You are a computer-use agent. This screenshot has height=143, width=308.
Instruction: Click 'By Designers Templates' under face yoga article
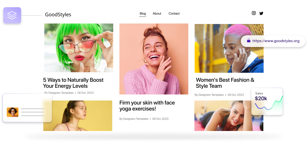[134, 119]
